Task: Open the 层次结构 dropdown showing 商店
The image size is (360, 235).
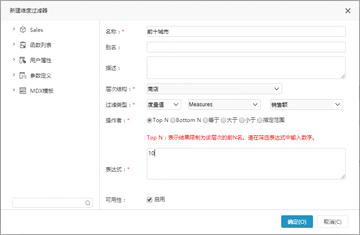Action: (x=214, y=89)
